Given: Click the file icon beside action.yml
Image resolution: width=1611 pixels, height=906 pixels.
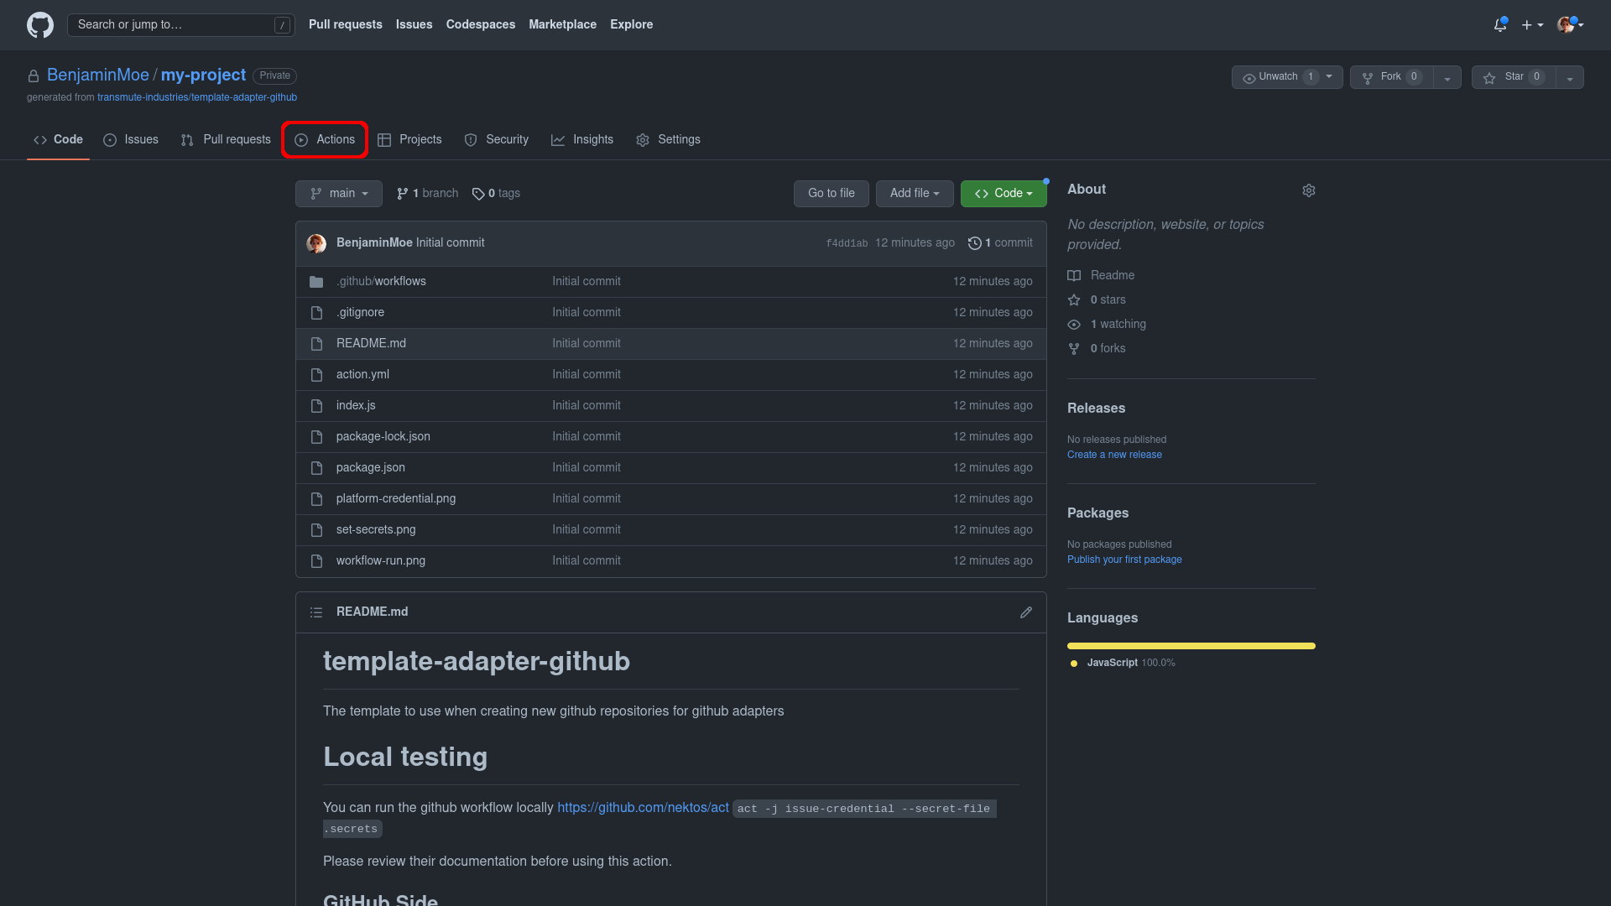Looking at the screenshot, I should pos(316,375).
